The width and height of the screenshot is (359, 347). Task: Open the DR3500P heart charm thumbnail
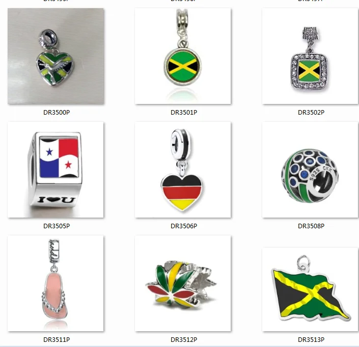click(x=56, y=56)
